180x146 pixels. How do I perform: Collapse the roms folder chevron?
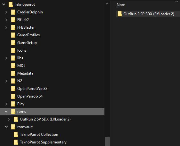click(x=6, y=112)
